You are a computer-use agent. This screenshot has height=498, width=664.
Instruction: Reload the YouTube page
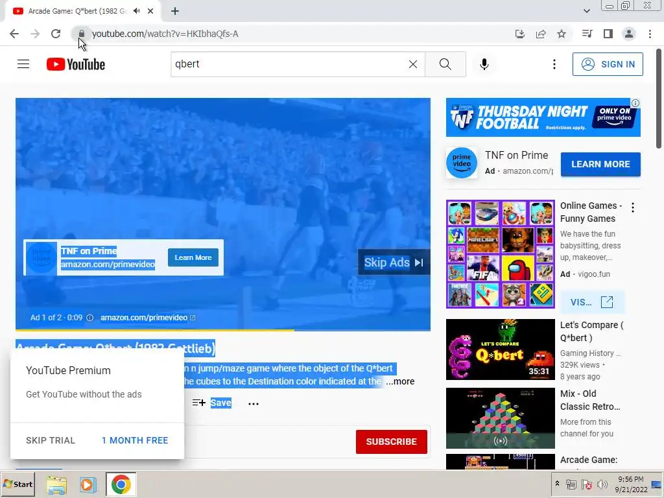(x=56, y=34)
